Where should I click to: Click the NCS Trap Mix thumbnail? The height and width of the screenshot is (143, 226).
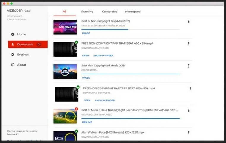pos(65,27)
